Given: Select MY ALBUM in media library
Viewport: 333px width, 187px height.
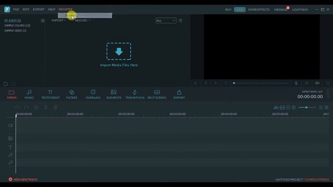Looking at the screenshot, I should click(12, 20).
